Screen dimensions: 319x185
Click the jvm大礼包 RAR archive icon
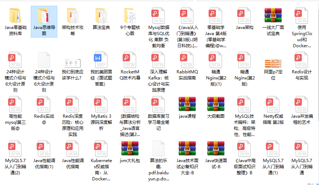(x=130, y=148)
